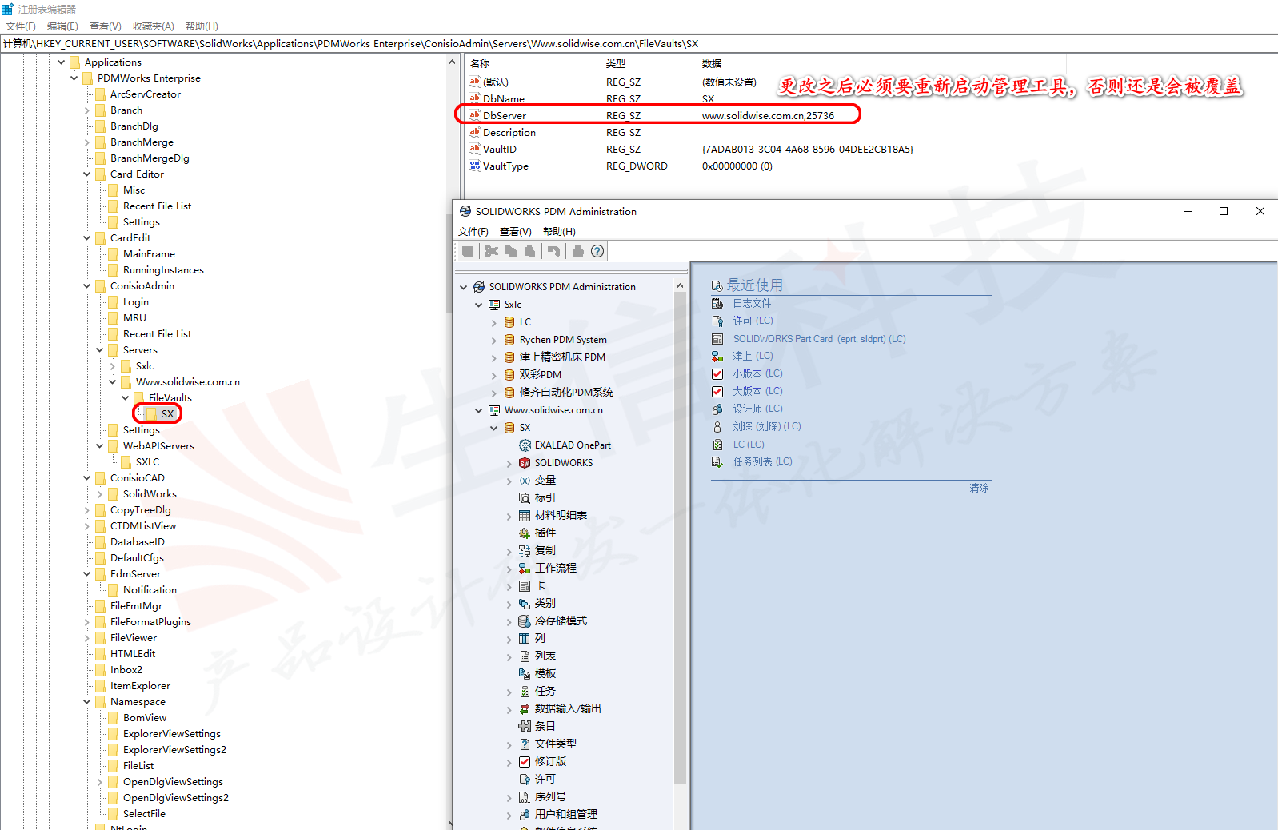Click the 序列号 serial number icon
The height and width of the screenshot is (830, 1278).
[x=525, y=797]
